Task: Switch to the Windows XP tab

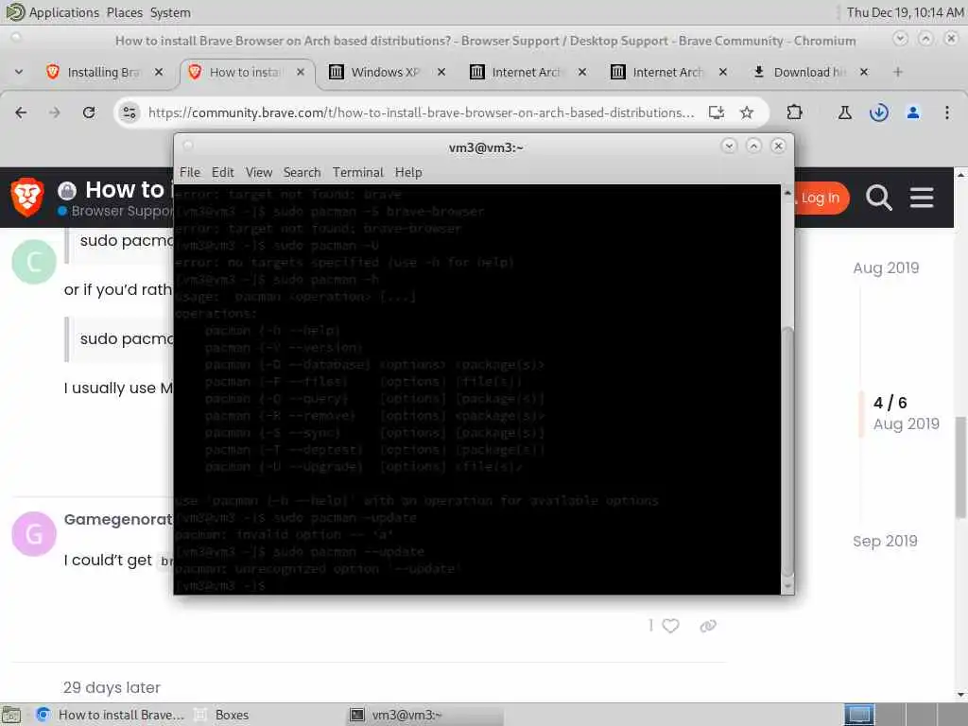Action: tap(386, 72)
